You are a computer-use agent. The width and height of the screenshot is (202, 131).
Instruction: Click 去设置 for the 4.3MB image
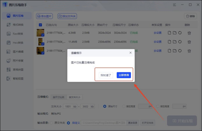158,33
